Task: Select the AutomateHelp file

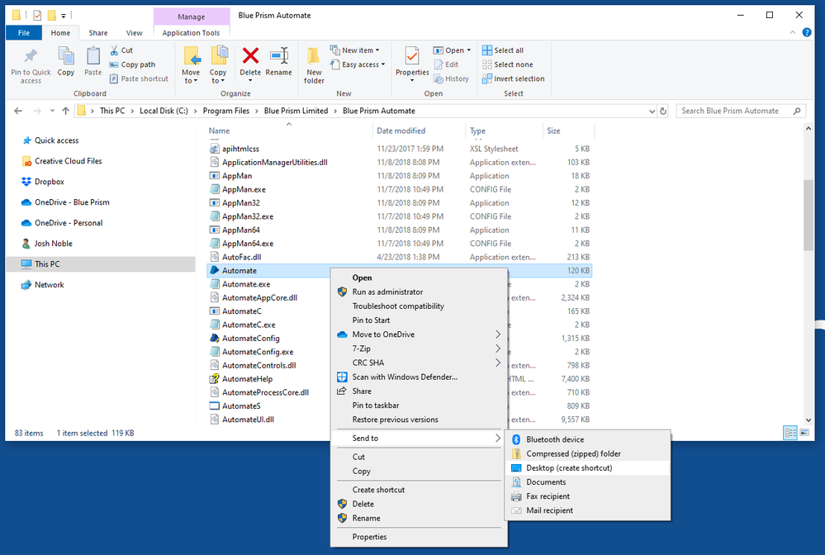Action: (247, 379)
